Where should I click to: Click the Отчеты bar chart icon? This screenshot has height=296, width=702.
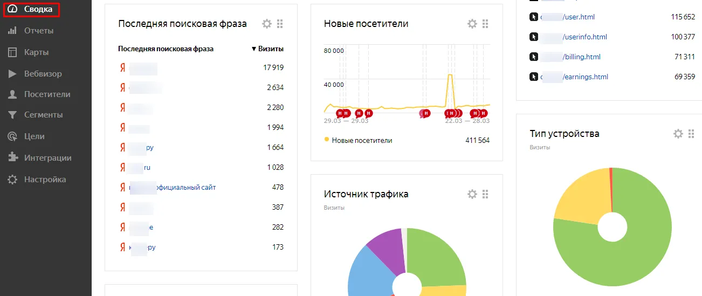pyautogui.click(x=12, y=31)
